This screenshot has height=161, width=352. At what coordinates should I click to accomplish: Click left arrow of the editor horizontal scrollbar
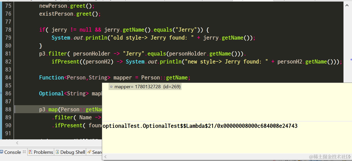click(17, 143)
